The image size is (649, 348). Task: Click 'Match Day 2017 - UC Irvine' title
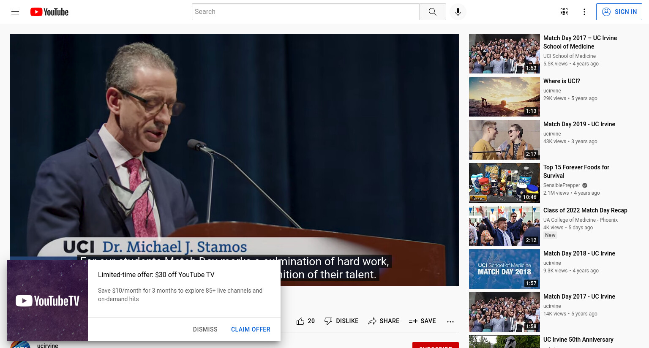click(579, 296)
